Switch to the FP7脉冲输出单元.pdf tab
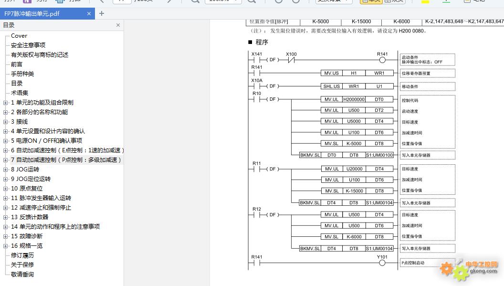 [47, 13]
